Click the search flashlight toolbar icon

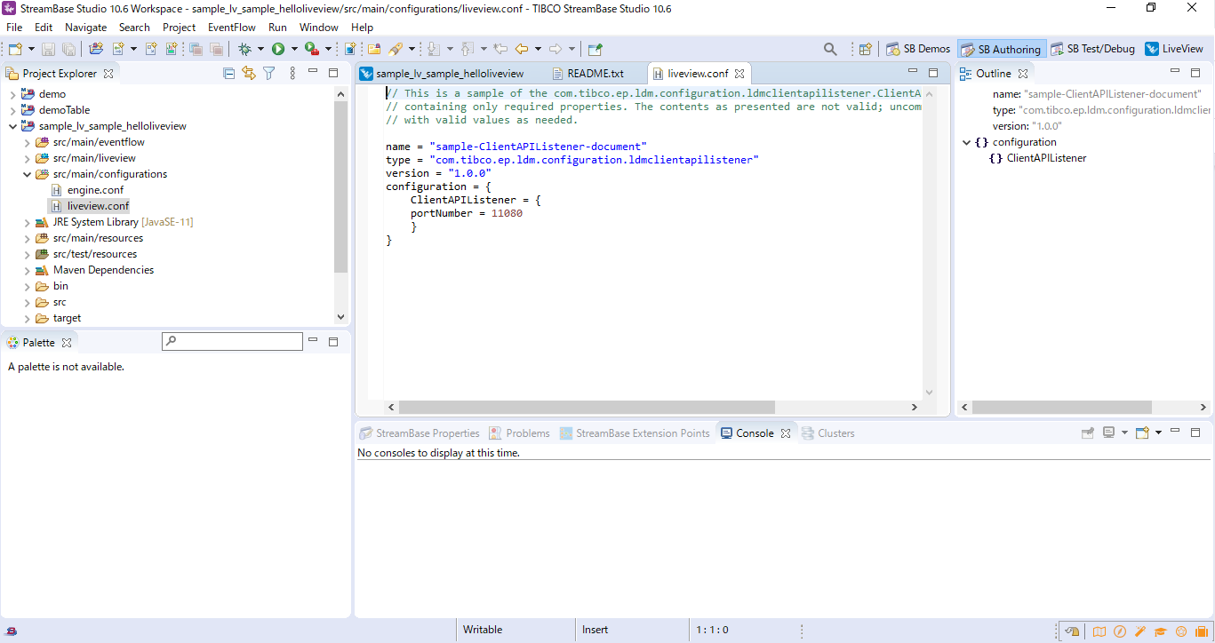click(x=396, y=50)
